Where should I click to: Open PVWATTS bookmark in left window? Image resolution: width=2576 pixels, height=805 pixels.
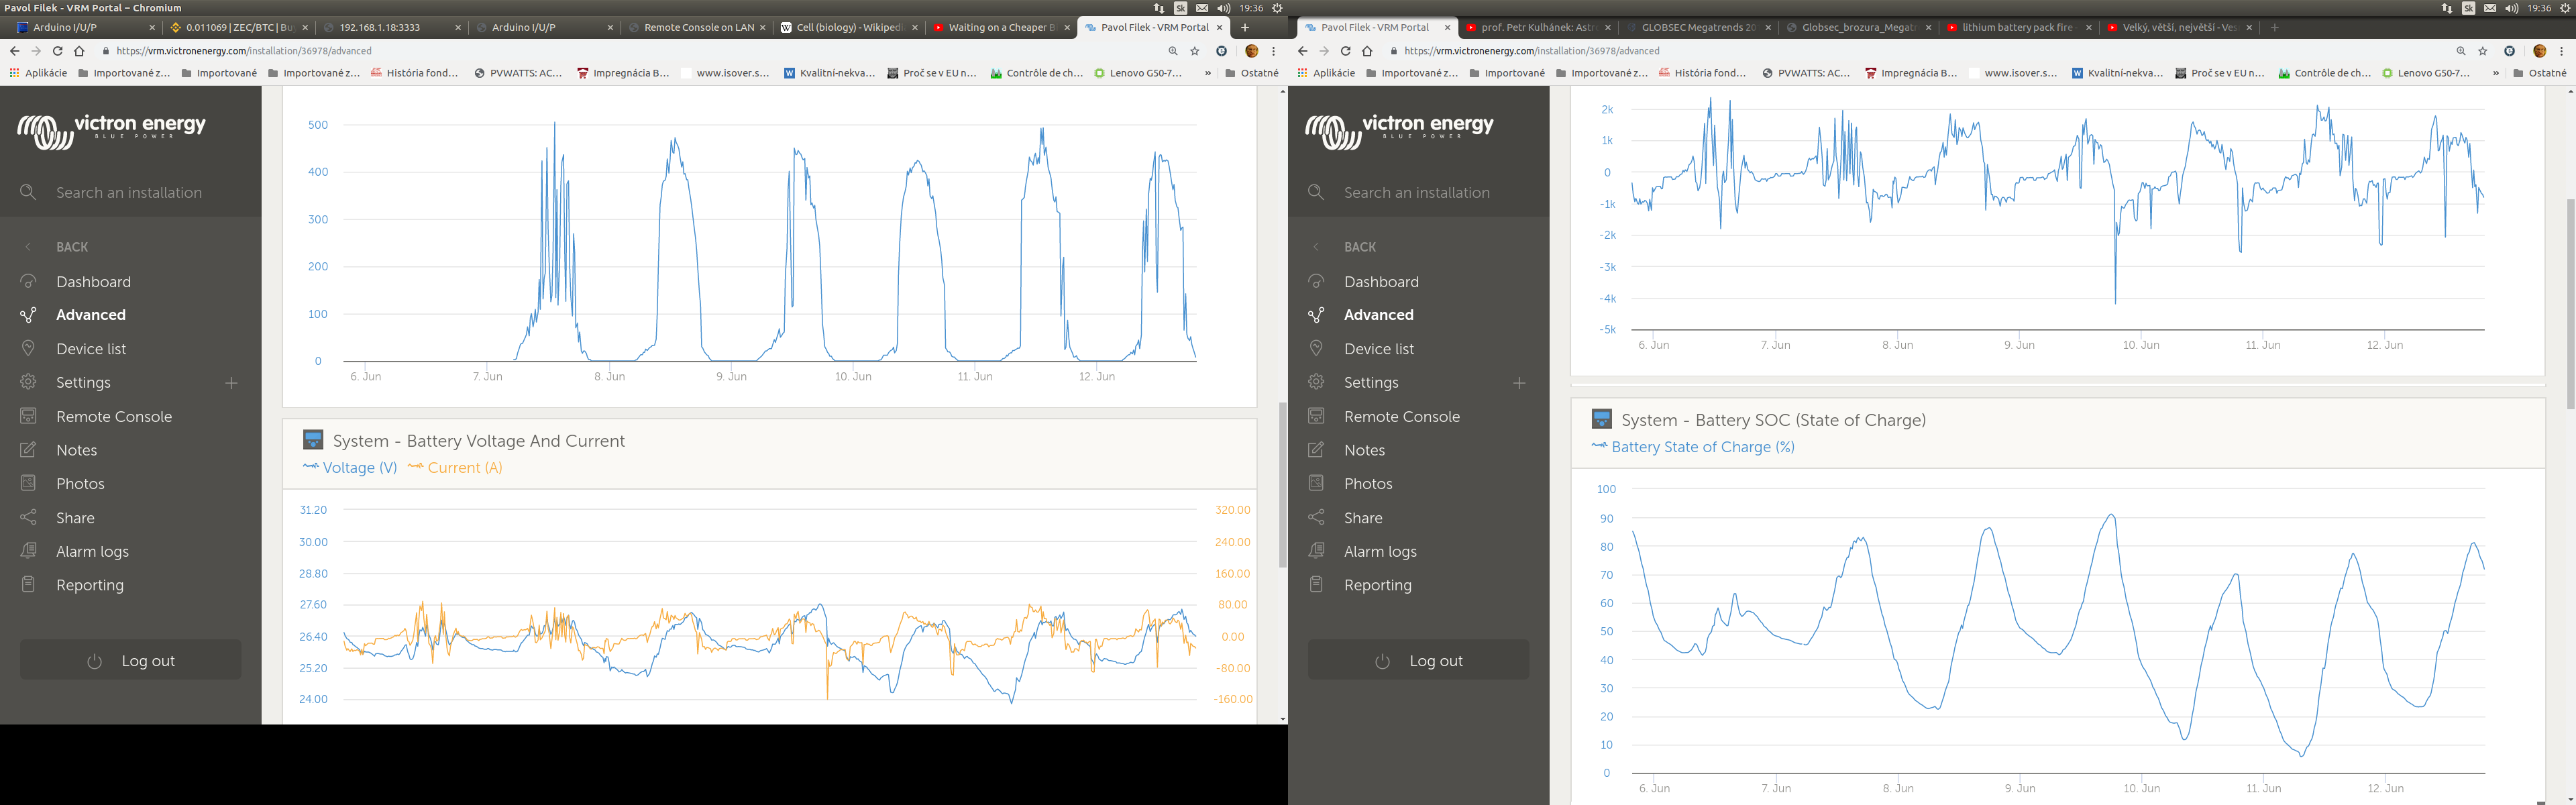coord(517,73)
